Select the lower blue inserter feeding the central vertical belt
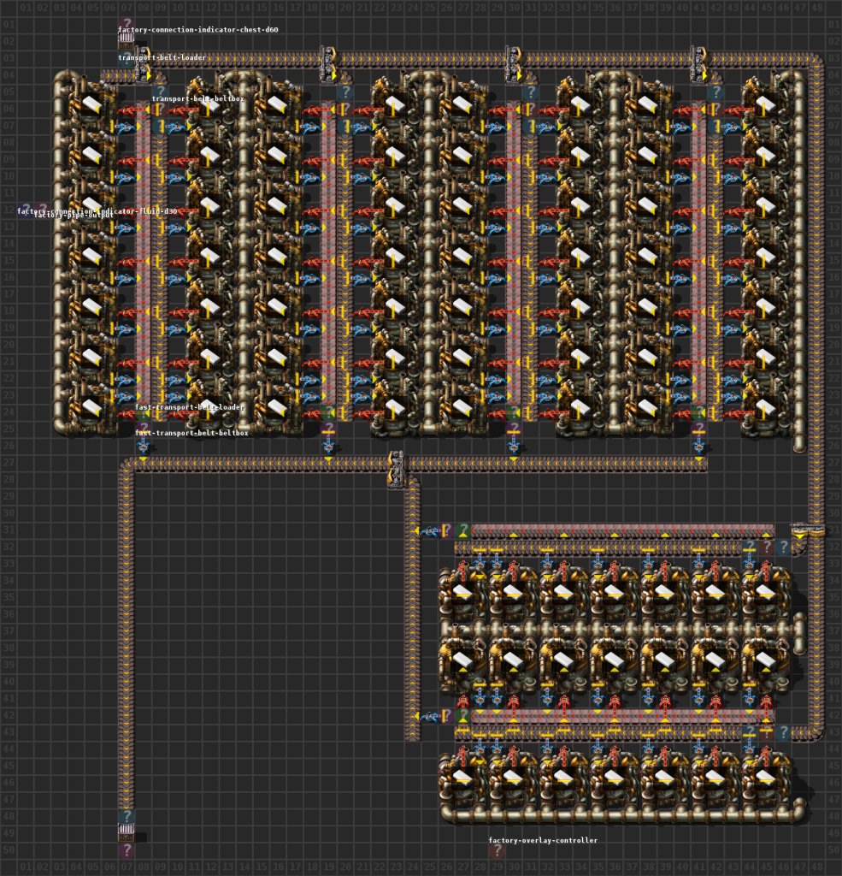This screenshot has width=842, height=876. click(429, 717)
